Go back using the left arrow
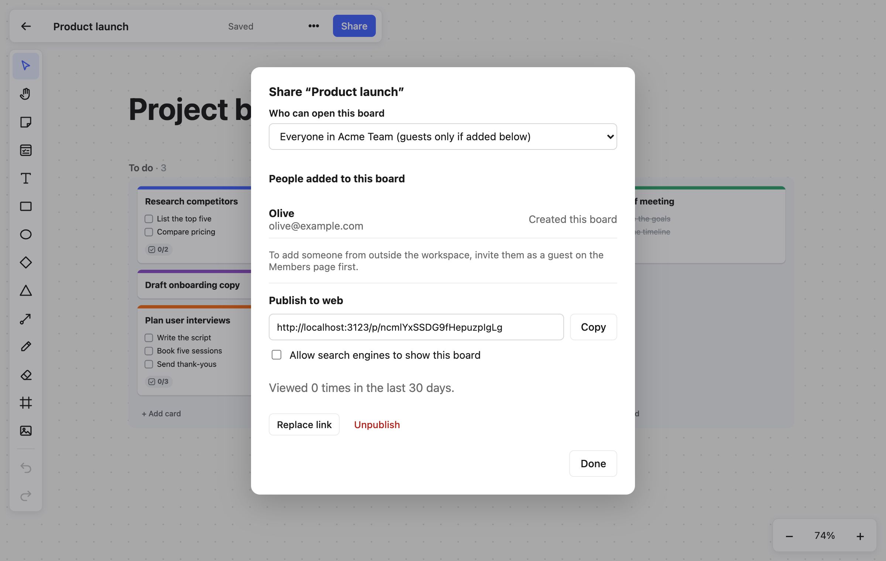This screenshot has height=561, width=886. pyautogui.click(x=26, y=26)
